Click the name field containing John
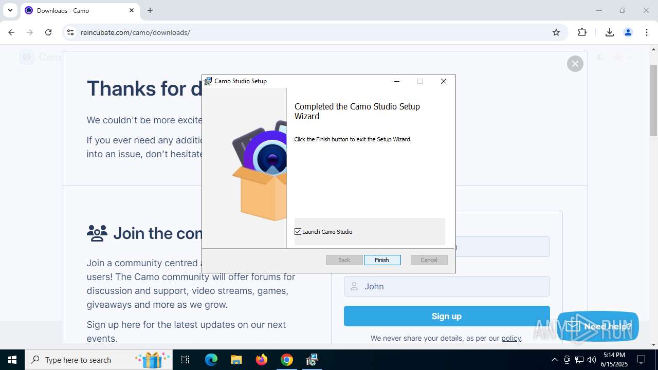The image size is (658, 370). (447, 286)
